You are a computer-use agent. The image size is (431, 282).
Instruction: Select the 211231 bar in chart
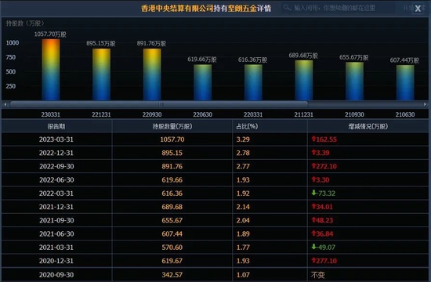coord(304,80)
